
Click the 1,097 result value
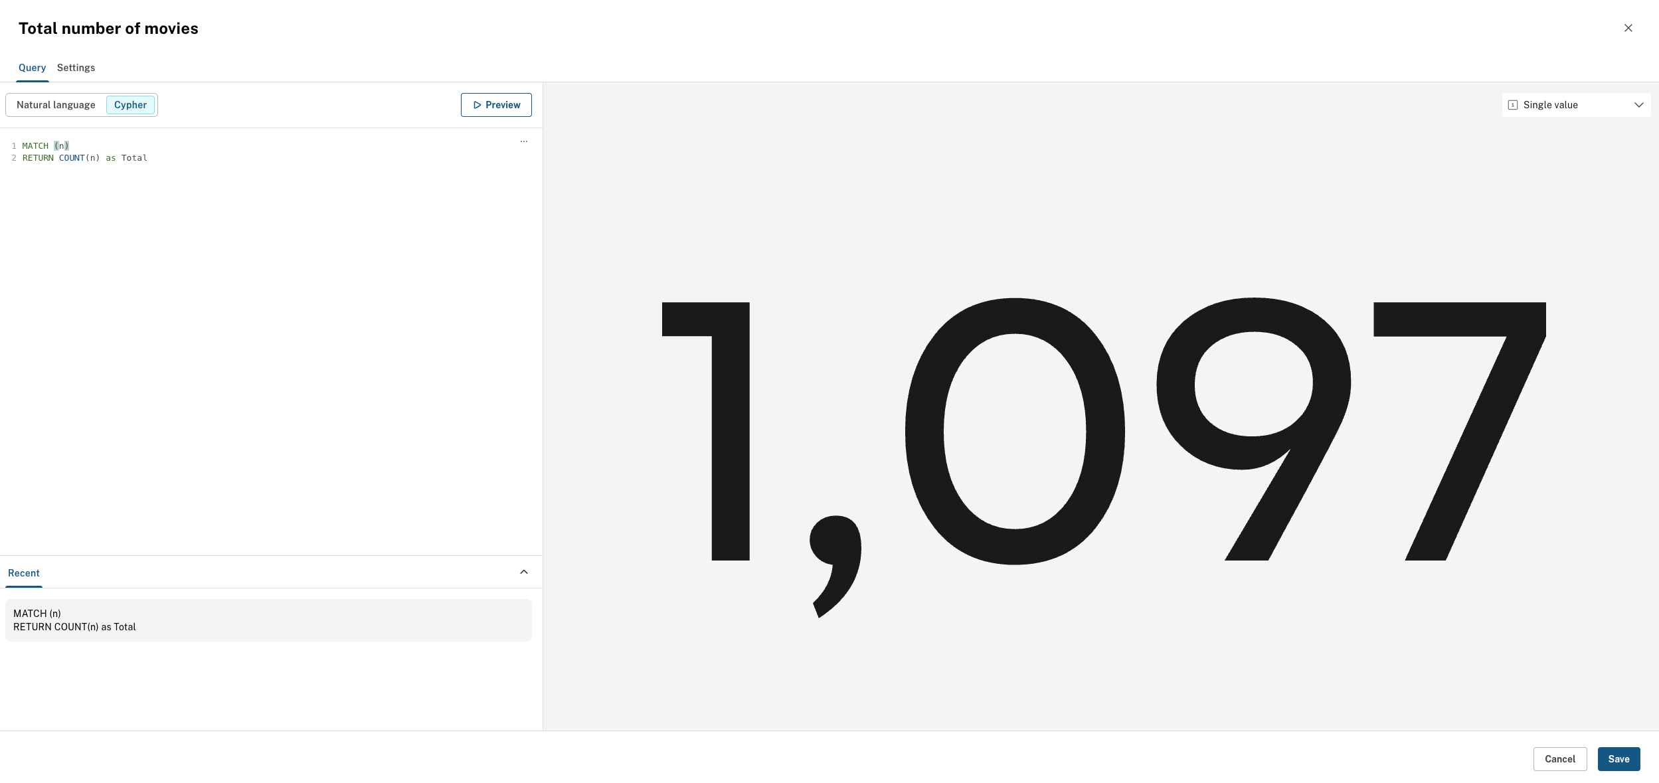1103,432
